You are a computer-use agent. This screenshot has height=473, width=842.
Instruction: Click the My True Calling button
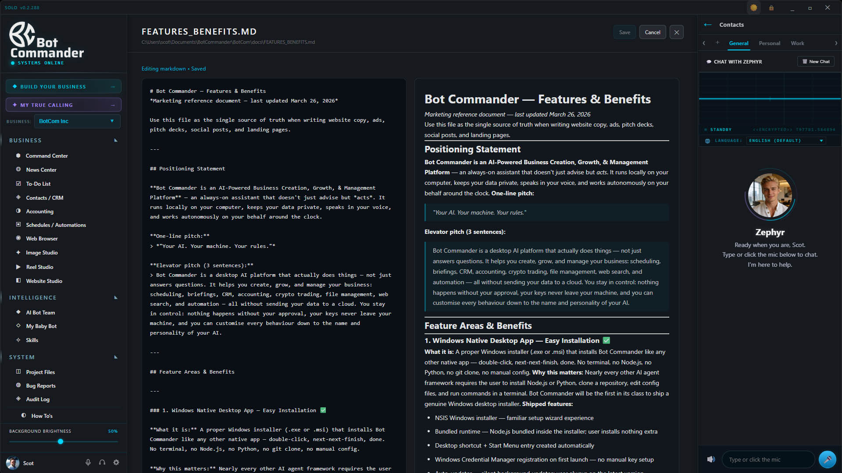click(x=64, y=105)
